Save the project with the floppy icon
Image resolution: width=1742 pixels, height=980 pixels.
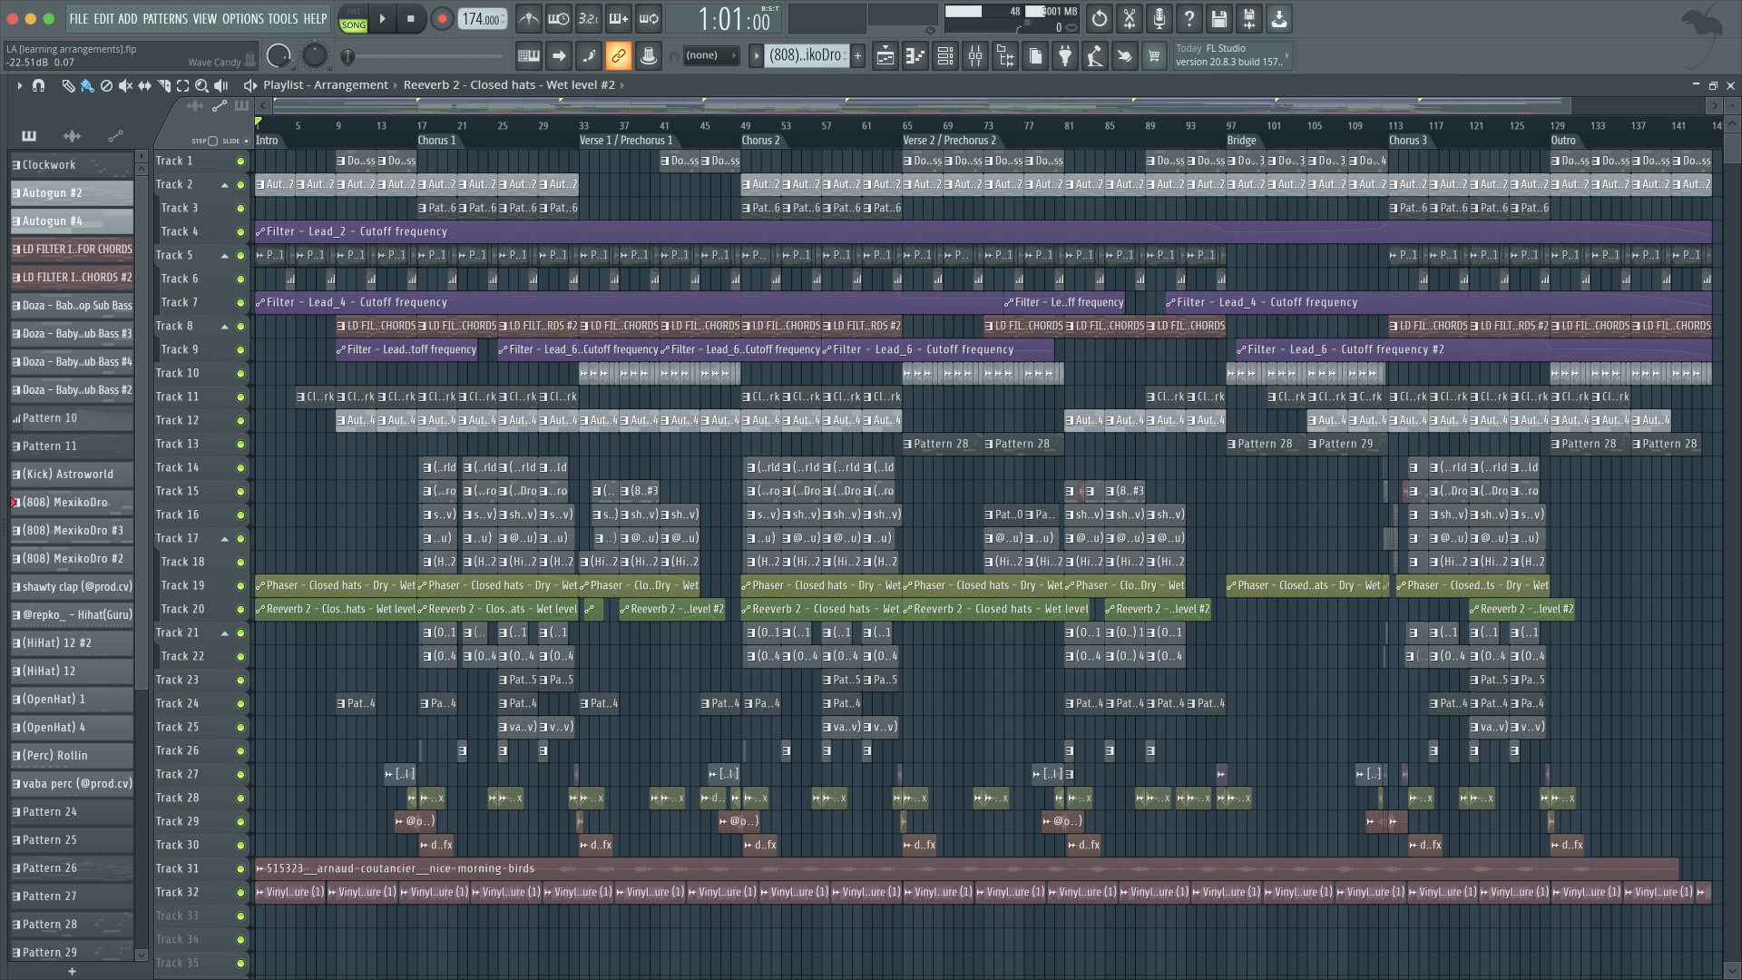pos(1219,19)
